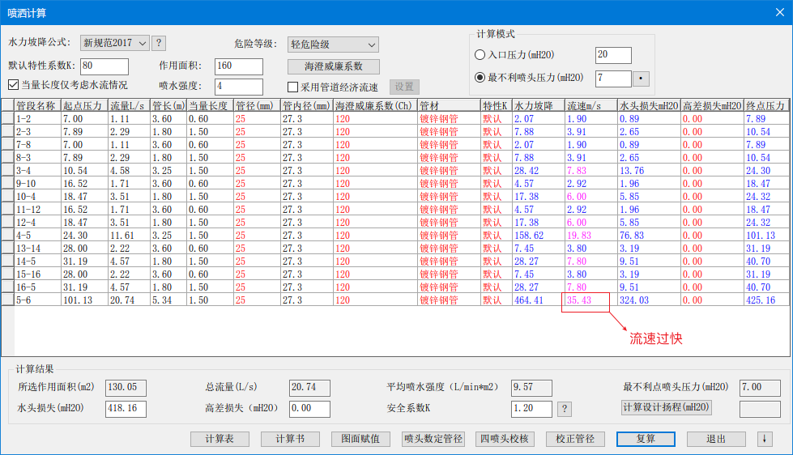
Task: Click the small dot button beside pressure value 7
Action: [x=641, y=79]
